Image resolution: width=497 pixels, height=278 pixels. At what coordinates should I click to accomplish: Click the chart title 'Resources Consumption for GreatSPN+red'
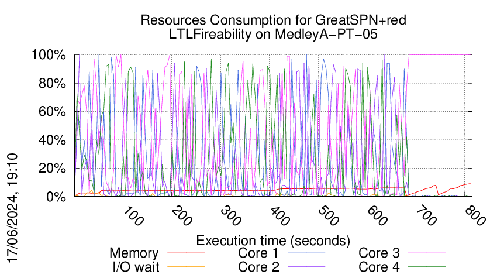tap(273, 20)
